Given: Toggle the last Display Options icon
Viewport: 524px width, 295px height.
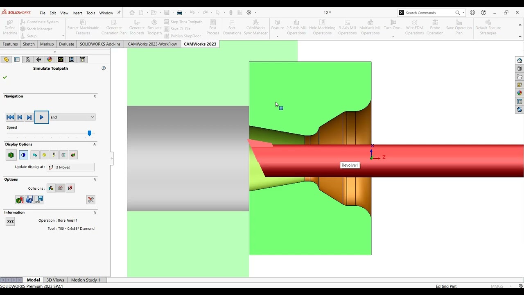Looking at the screenshot, I should [73, 155].
